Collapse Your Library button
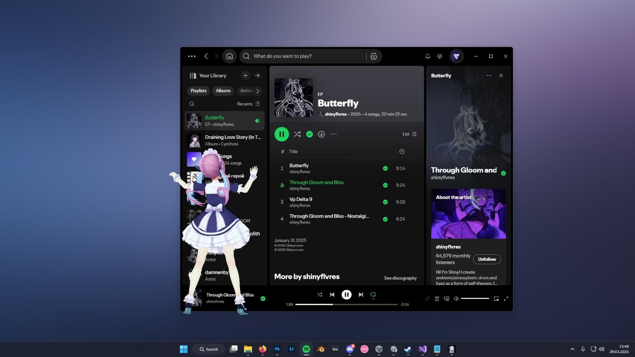The width and height of the screenshot is (635, 357). point(208,76)
